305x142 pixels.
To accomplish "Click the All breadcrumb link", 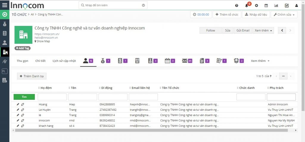I will [32, 15].
